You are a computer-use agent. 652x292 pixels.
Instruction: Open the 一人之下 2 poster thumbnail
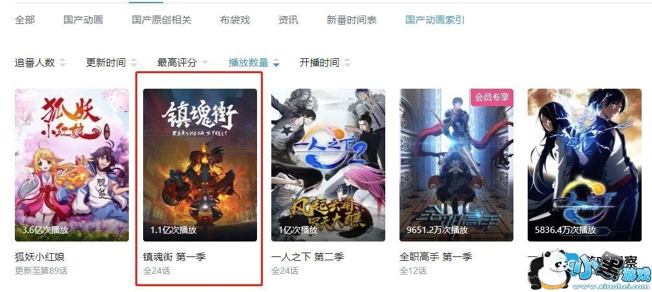click(328, 164)
